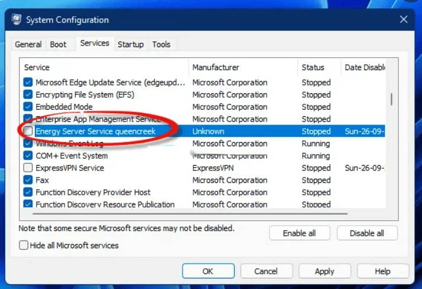
Task: Click the Apply button
Action: 324,271
